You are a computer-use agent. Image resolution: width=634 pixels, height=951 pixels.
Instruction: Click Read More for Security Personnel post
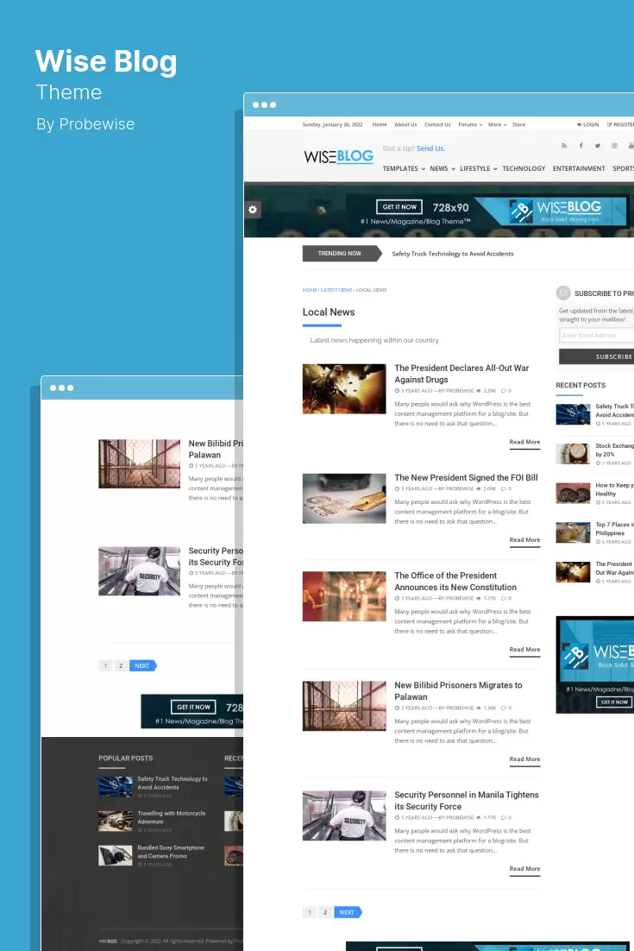(525, 869)
